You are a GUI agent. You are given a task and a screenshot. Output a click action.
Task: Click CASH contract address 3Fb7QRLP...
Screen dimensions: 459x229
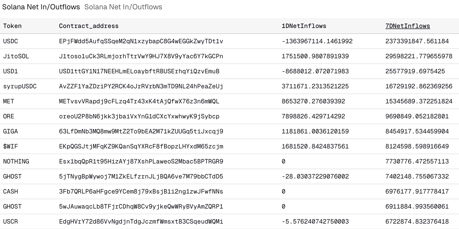click(x=141, y=191)
